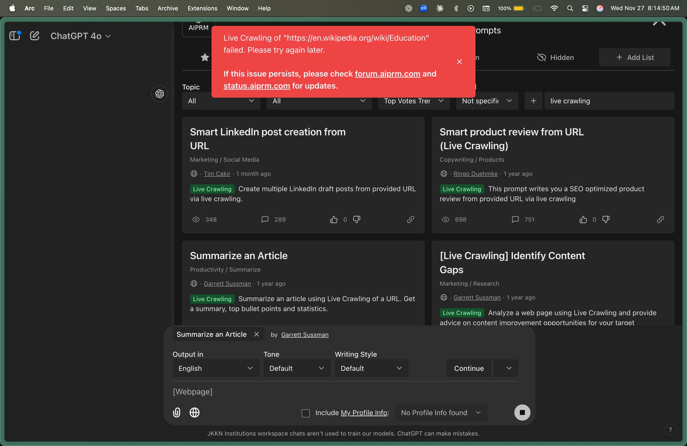Expand the Tone Default dropdown
This screenshot has width=687, height=446.
click(296, 368)
